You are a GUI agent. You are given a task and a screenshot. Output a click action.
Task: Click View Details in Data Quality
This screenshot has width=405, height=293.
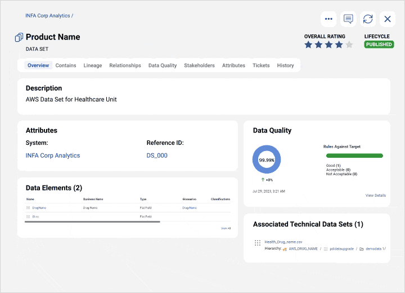[x=375, y=196]
